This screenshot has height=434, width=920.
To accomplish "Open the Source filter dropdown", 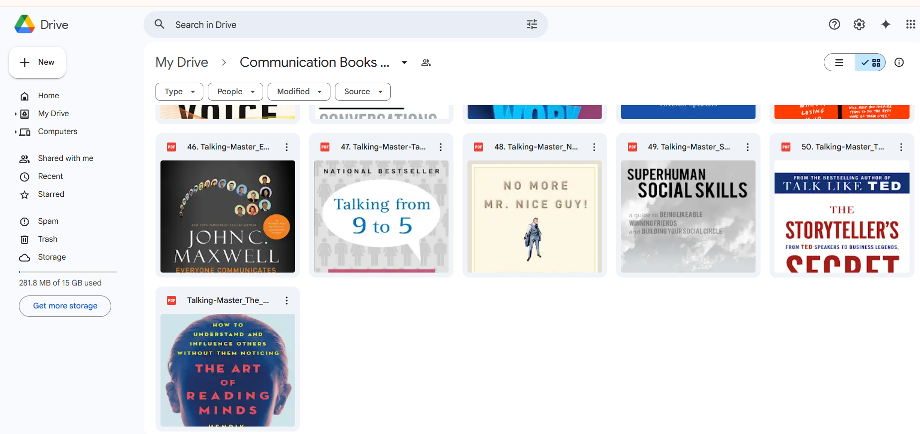I will (x=363, y=92).
